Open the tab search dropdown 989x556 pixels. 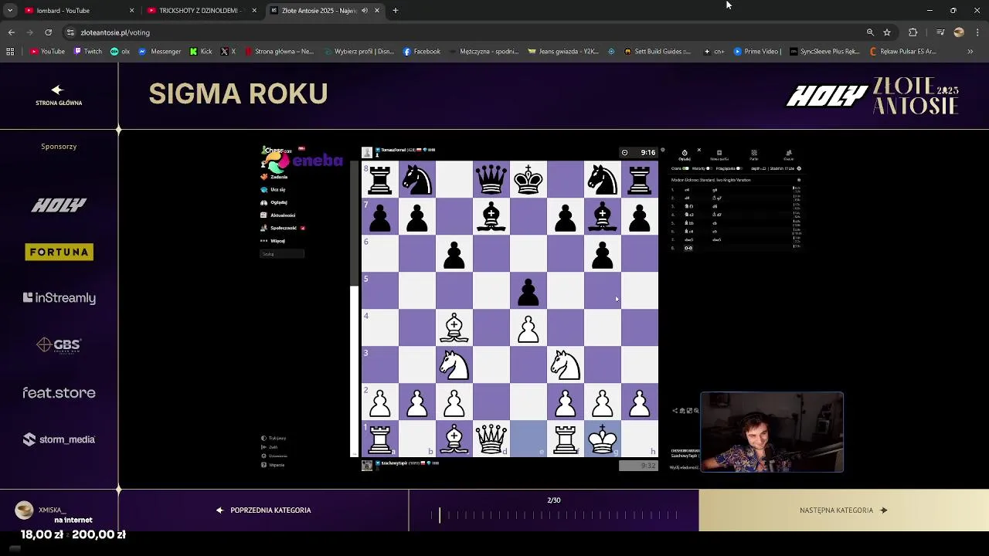9,11
